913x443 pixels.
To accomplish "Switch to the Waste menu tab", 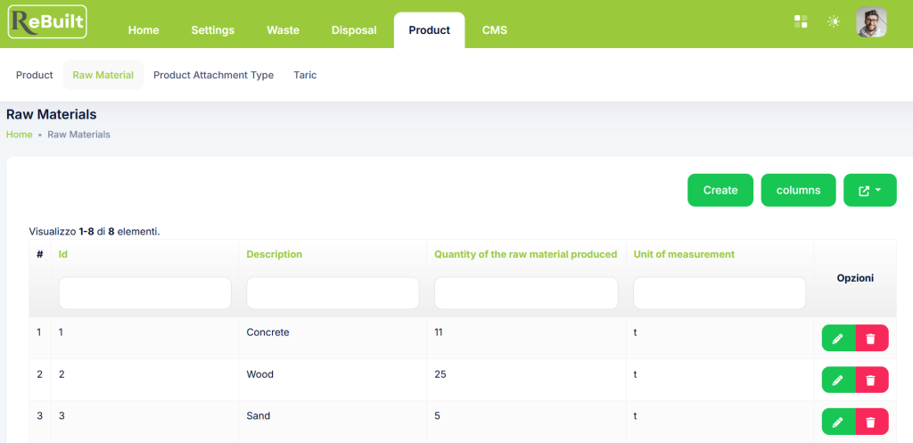I will click(x=283, y=30).
